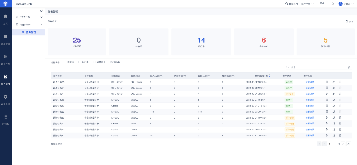Click the notification bell icon

tap(333, 4)
